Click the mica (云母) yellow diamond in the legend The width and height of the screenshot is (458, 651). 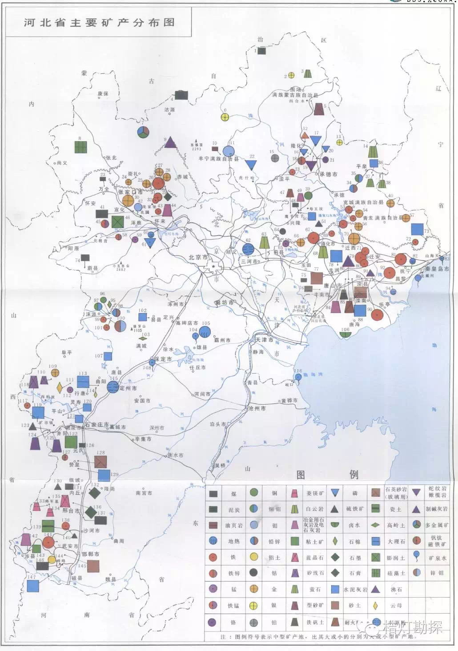[x=376, y=606]
